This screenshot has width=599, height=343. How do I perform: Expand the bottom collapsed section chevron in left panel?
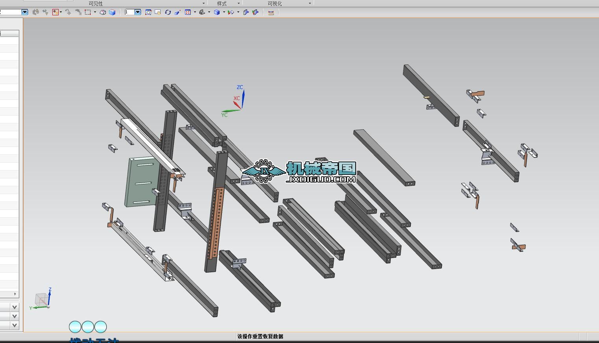click(x=15, y=325)
